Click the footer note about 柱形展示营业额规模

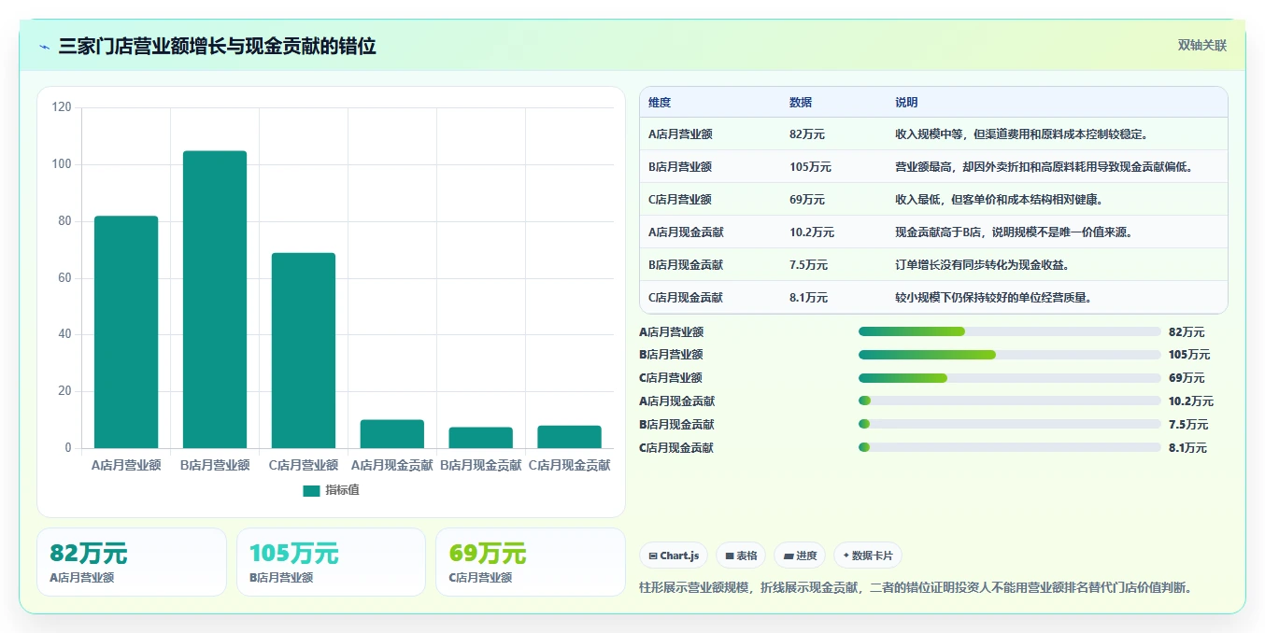[917, 587]
